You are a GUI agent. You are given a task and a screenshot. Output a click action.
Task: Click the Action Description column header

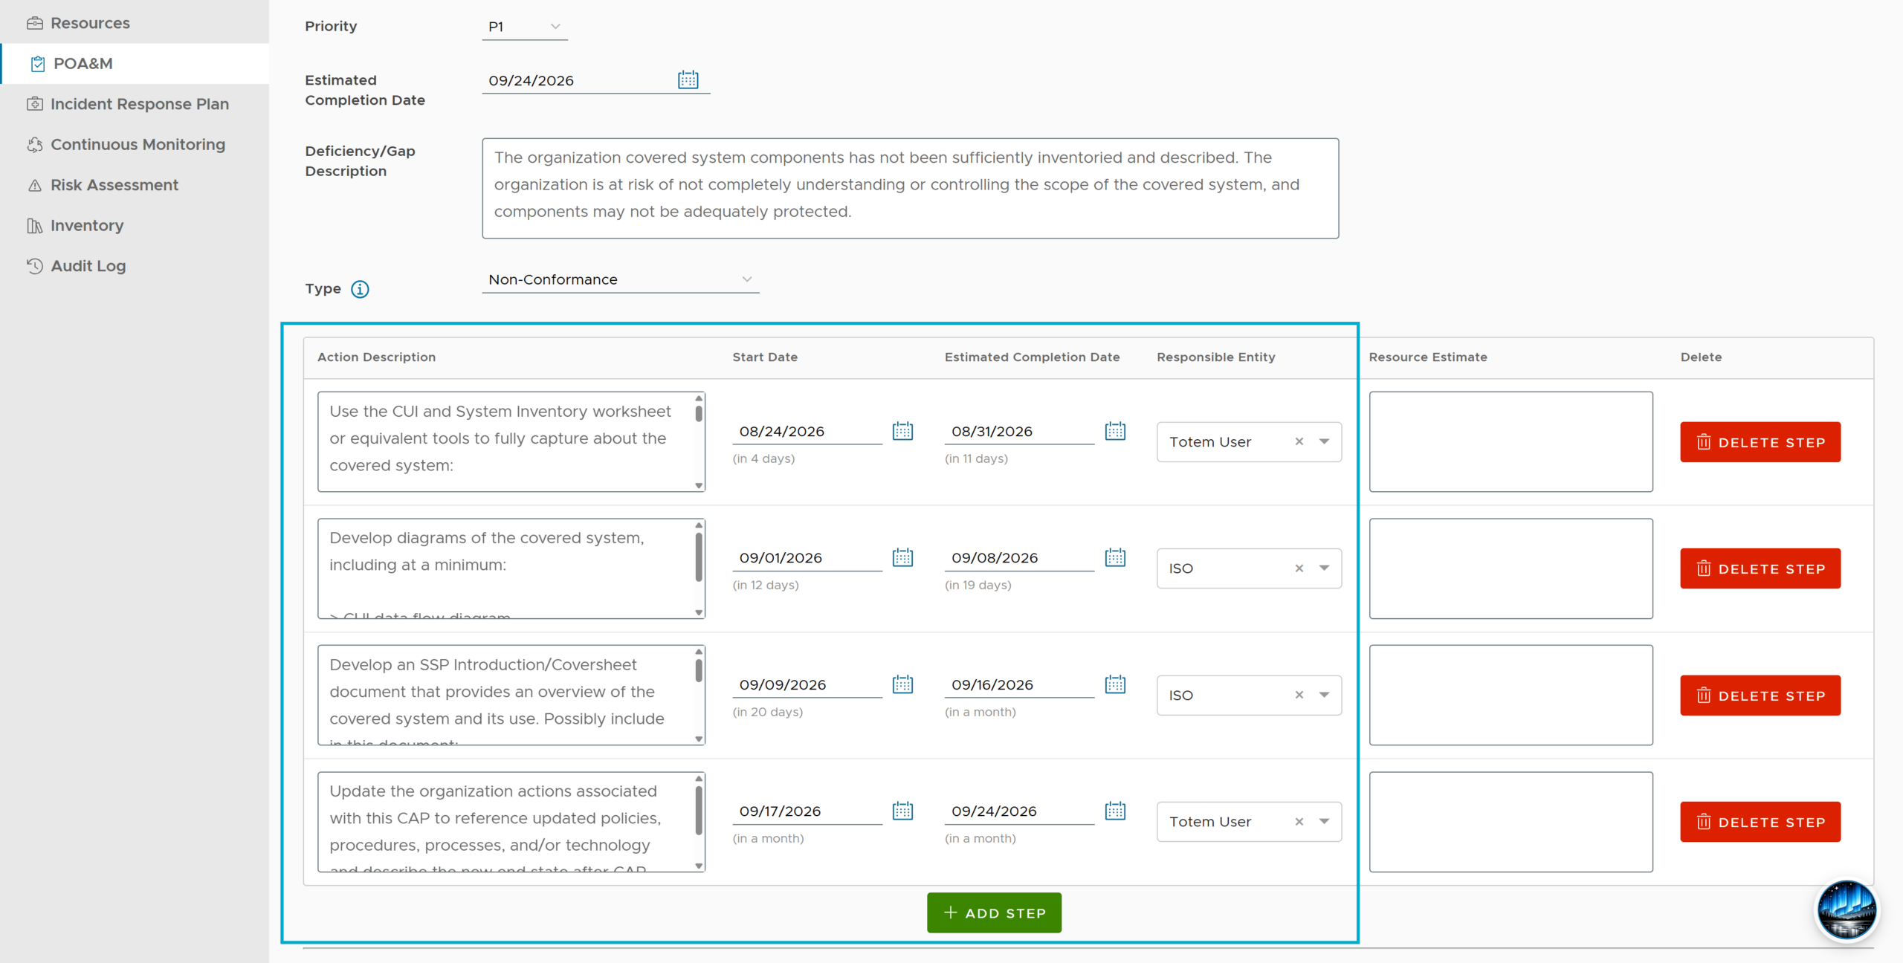pos(376,357)
